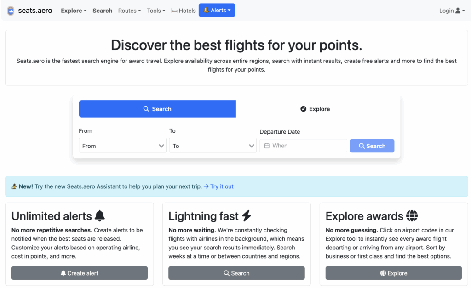Image resolution: width=471 pixels, height=288 pixels.
Task: Open the Routes dropdown menu
Action: 129,11
